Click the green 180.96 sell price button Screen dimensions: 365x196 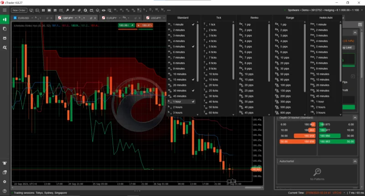[123, 26]
